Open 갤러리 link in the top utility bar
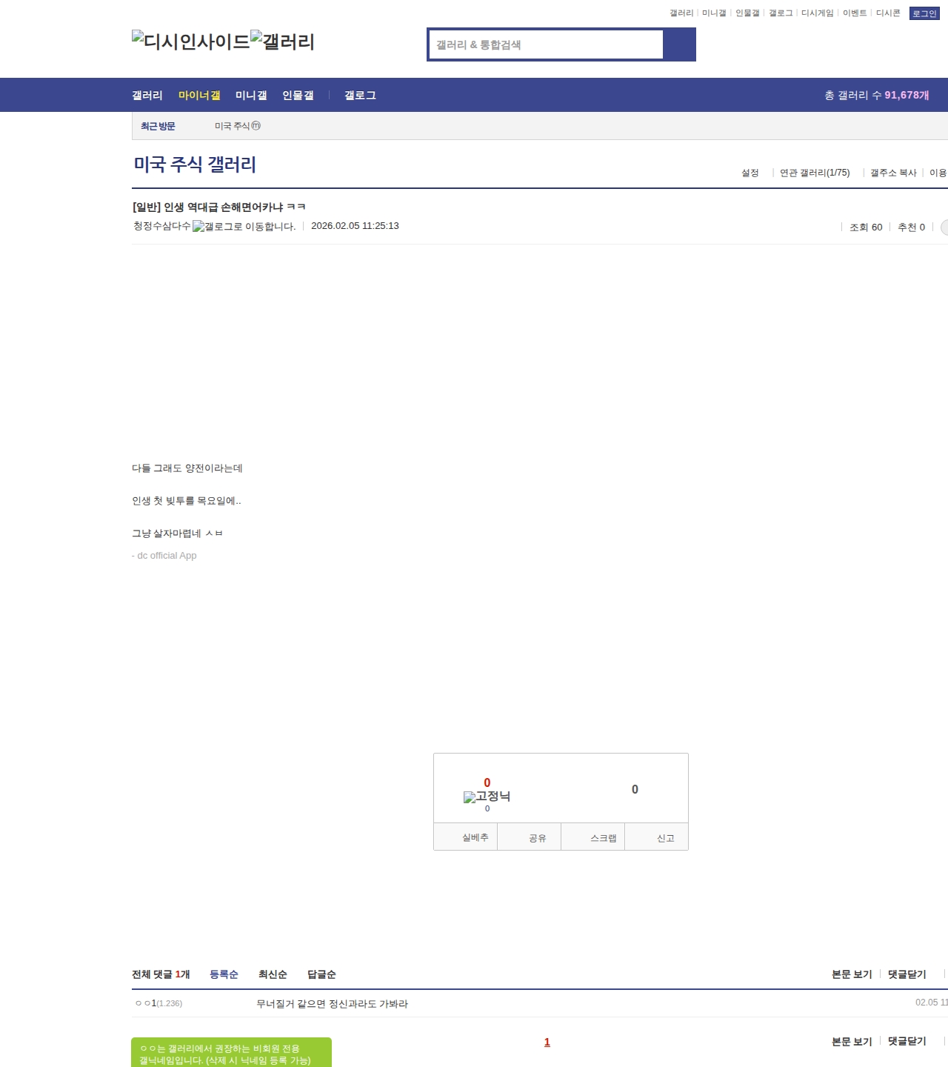Image resolution: width=948 pixels, height=1067 pixels. [681, 13]
